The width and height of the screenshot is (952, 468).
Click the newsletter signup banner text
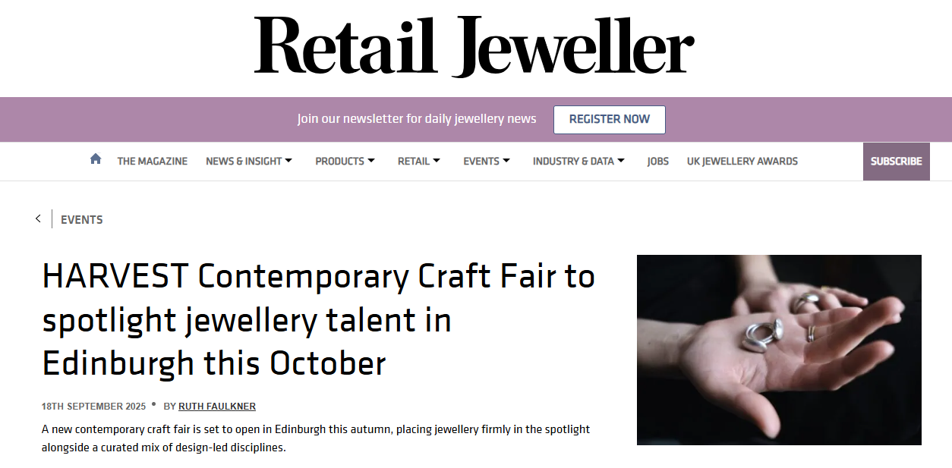click(417, 119)
